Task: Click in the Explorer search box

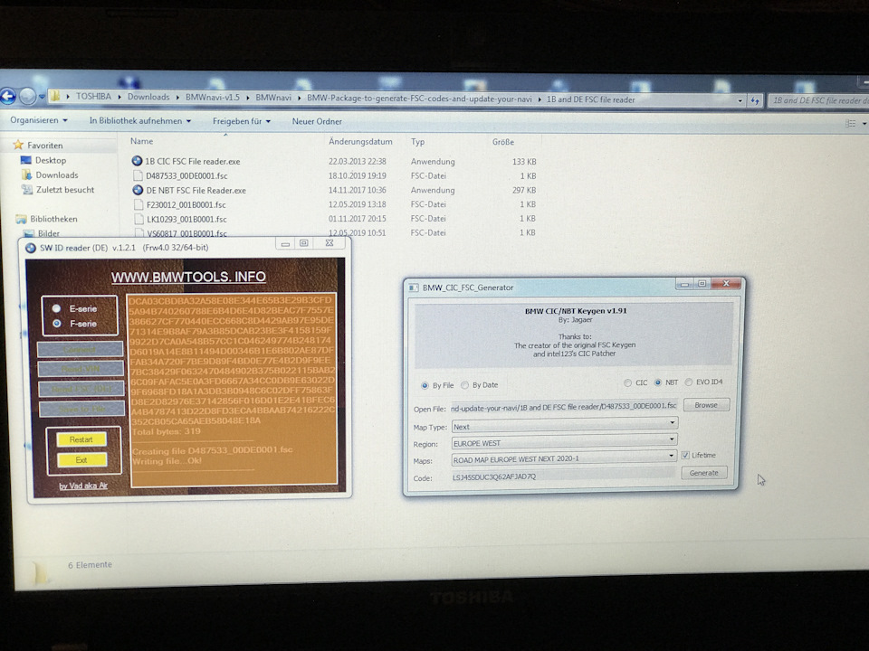Action: [818, 100]
